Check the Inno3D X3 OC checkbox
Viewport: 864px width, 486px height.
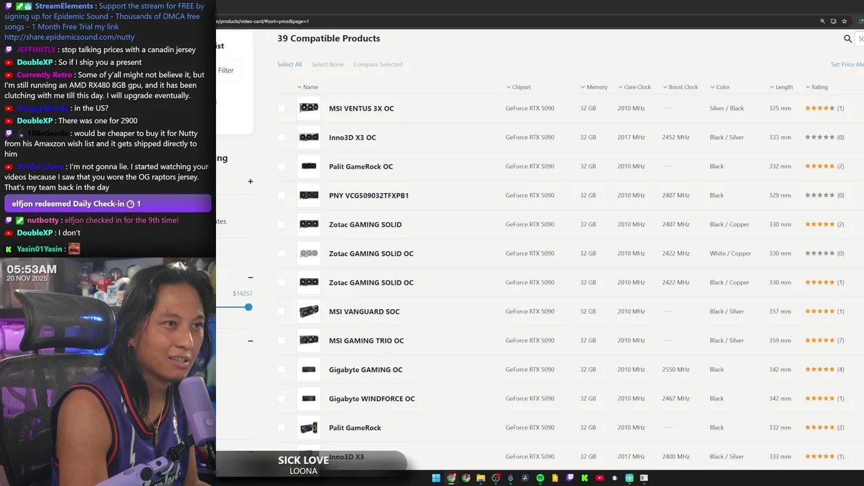pyautogui.click(x=281, y=137)
